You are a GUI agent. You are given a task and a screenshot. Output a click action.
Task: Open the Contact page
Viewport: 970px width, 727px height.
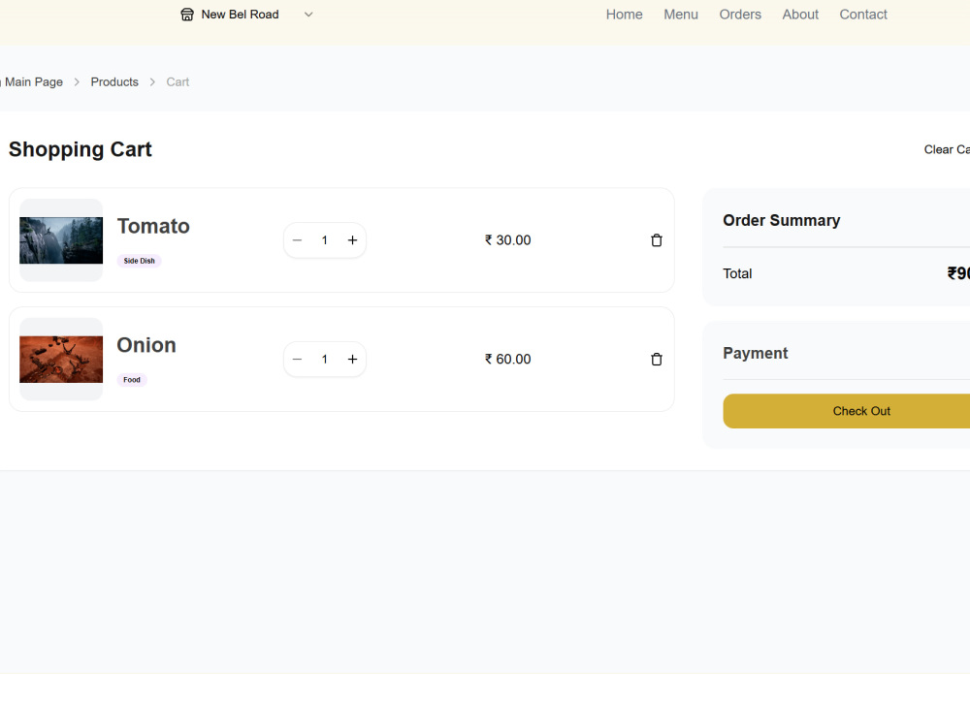[x=863, y=15]
